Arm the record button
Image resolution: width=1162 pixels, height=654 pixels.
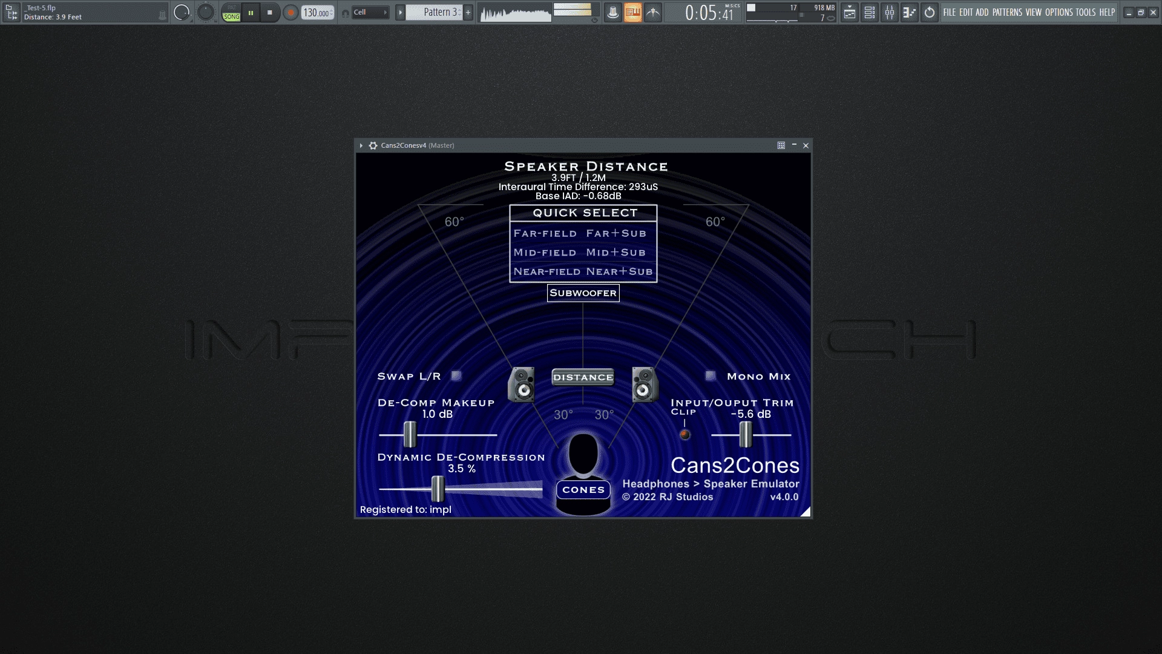pyautogui.click(x=290, y=12)
